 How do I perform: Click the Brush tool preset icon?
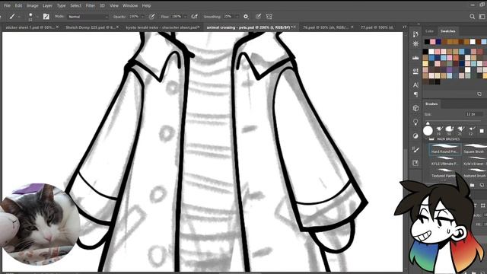point(12,17)
